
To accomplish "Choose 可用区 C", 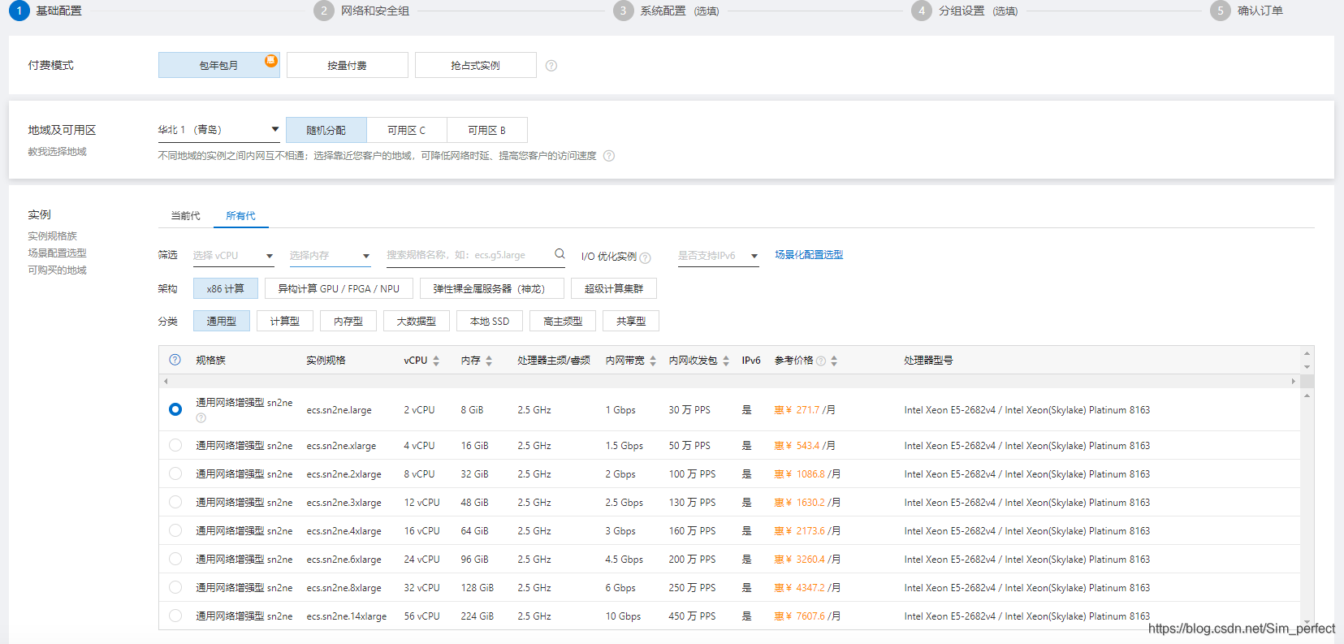I will (407, 130).
